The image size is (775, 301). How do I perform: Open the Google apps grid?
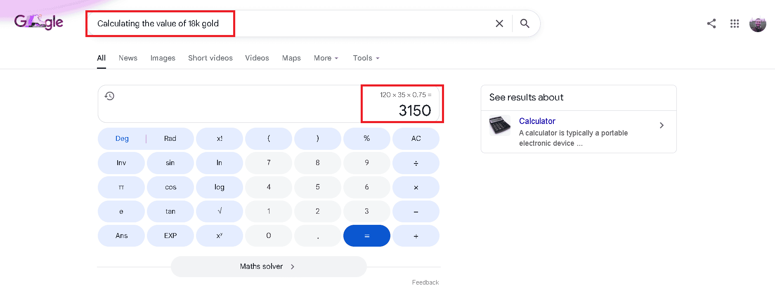[x=735, y=23]
